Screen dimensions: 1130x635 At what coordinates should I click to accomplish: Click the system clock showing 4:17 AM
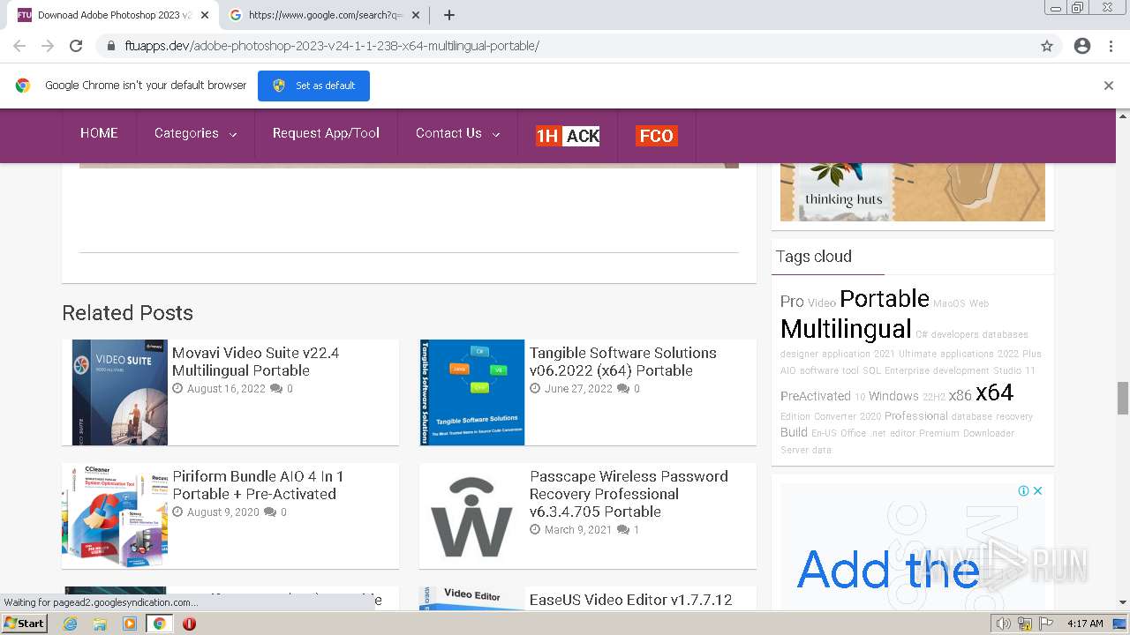click(x=1085, y=624)
